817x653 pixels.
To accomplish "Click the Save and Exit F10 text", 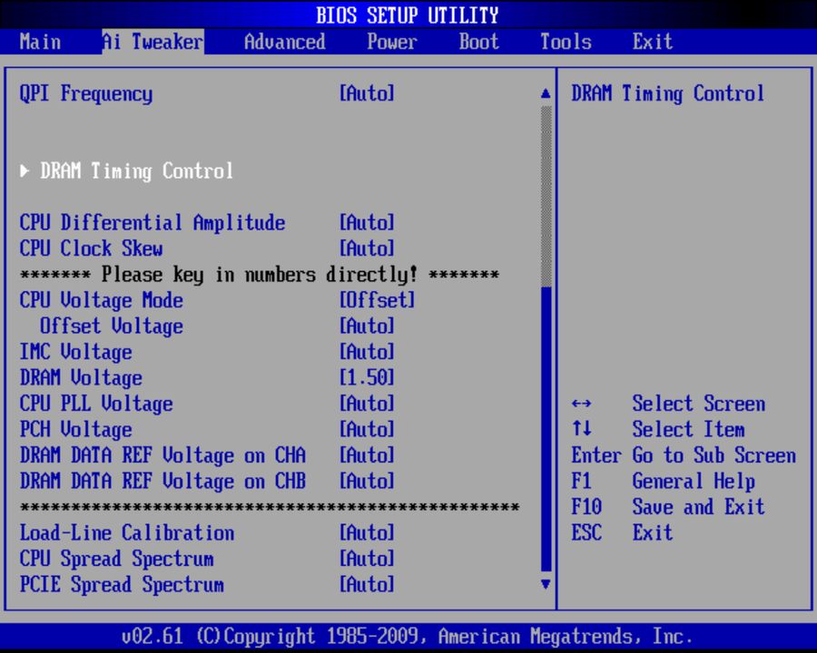I will [699, 507].
